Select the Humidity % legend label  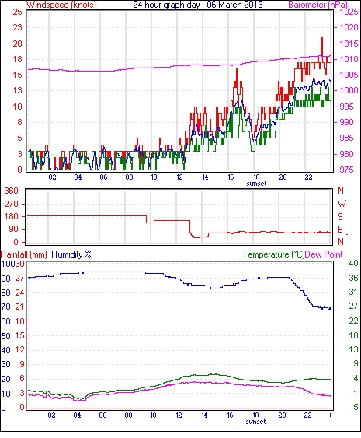71,254
